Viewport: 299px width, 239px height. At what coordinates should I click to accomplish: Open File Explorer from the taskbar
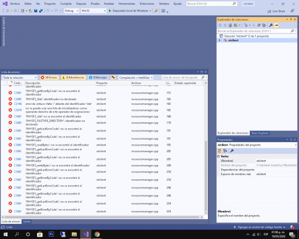(74, 234)
